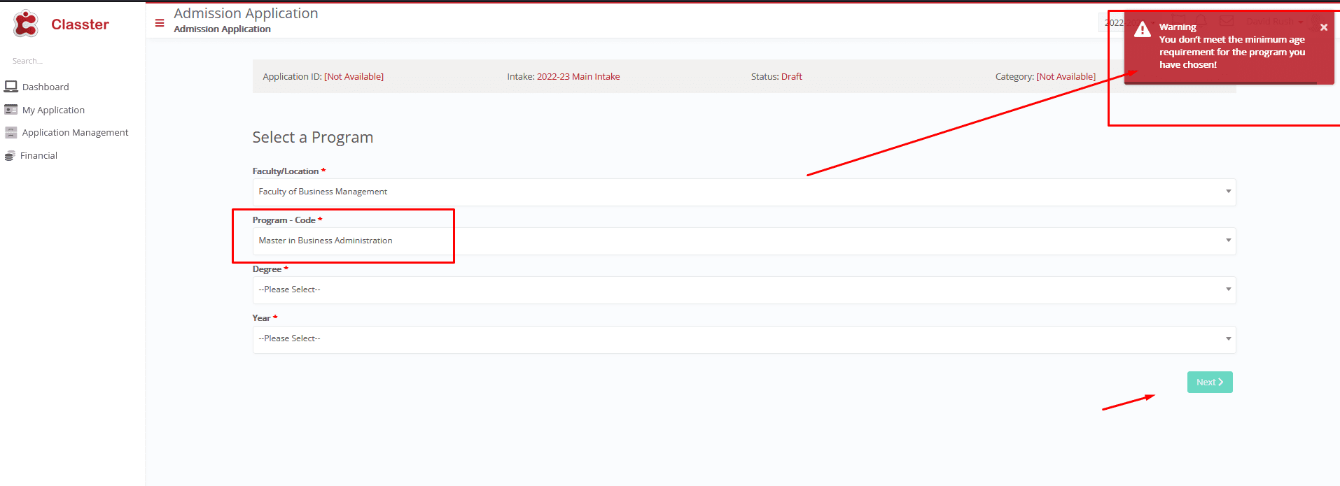1340x486 pixels.
Task: Click the Classter brand name
Action: [x=80, y=24]
